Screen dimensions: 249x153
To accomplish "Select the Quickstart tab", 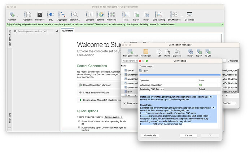I will pos(67,31).
